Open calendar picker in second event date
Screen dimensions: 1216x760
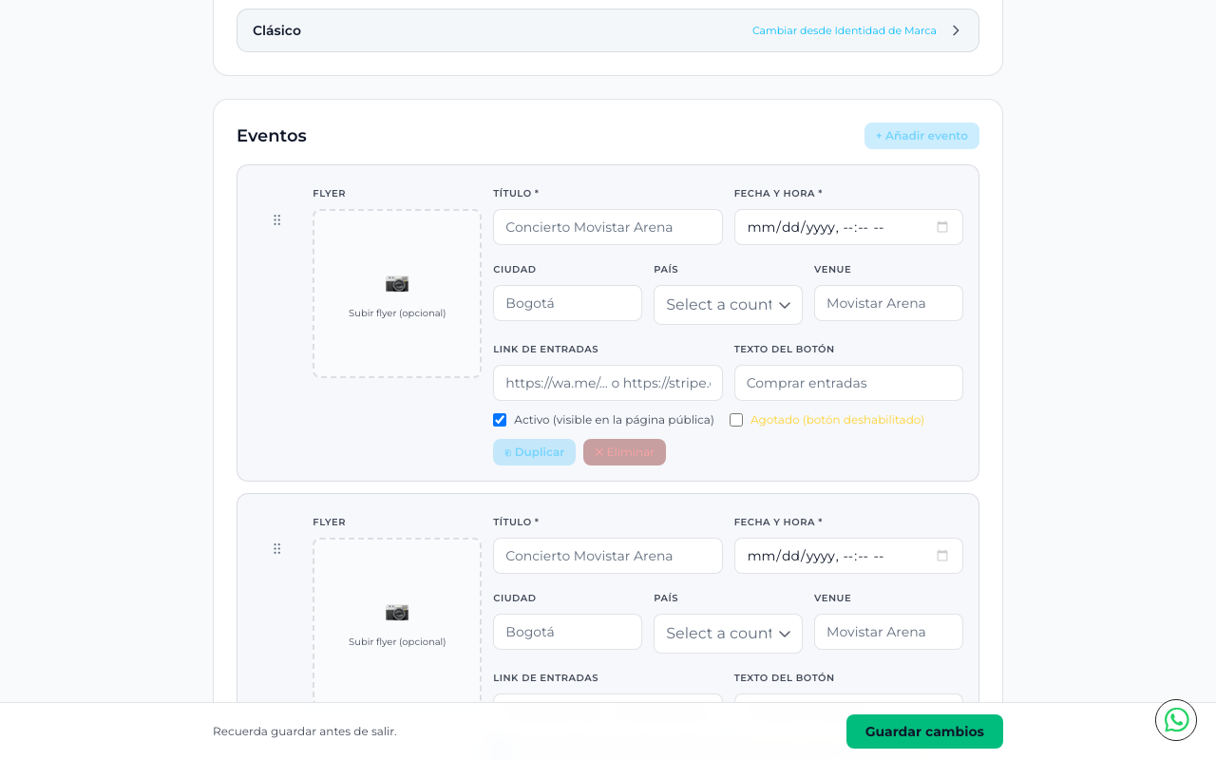[x=942, y=556]
